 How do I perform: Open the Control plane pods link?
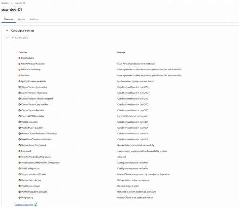tap(24, 205)
